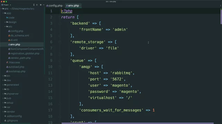Expand the bin folder
The image size is (222, 124).
[3, 76]
